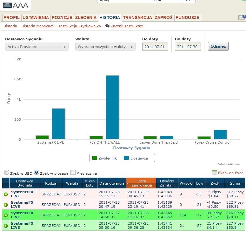246x231 pixels.
Task: Click the Eksp. do Excel link
Action: tap(231, 173)
